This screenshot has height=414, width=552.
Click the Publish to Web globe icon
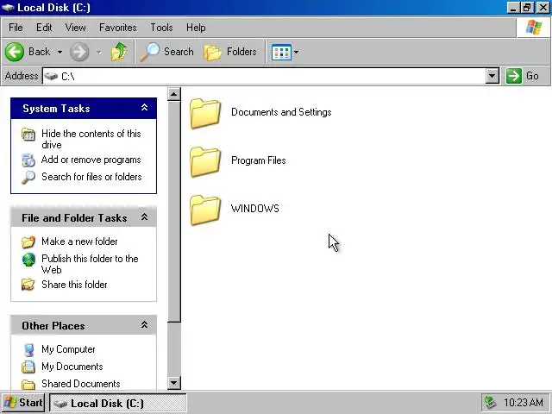click(x=28, y=260)
